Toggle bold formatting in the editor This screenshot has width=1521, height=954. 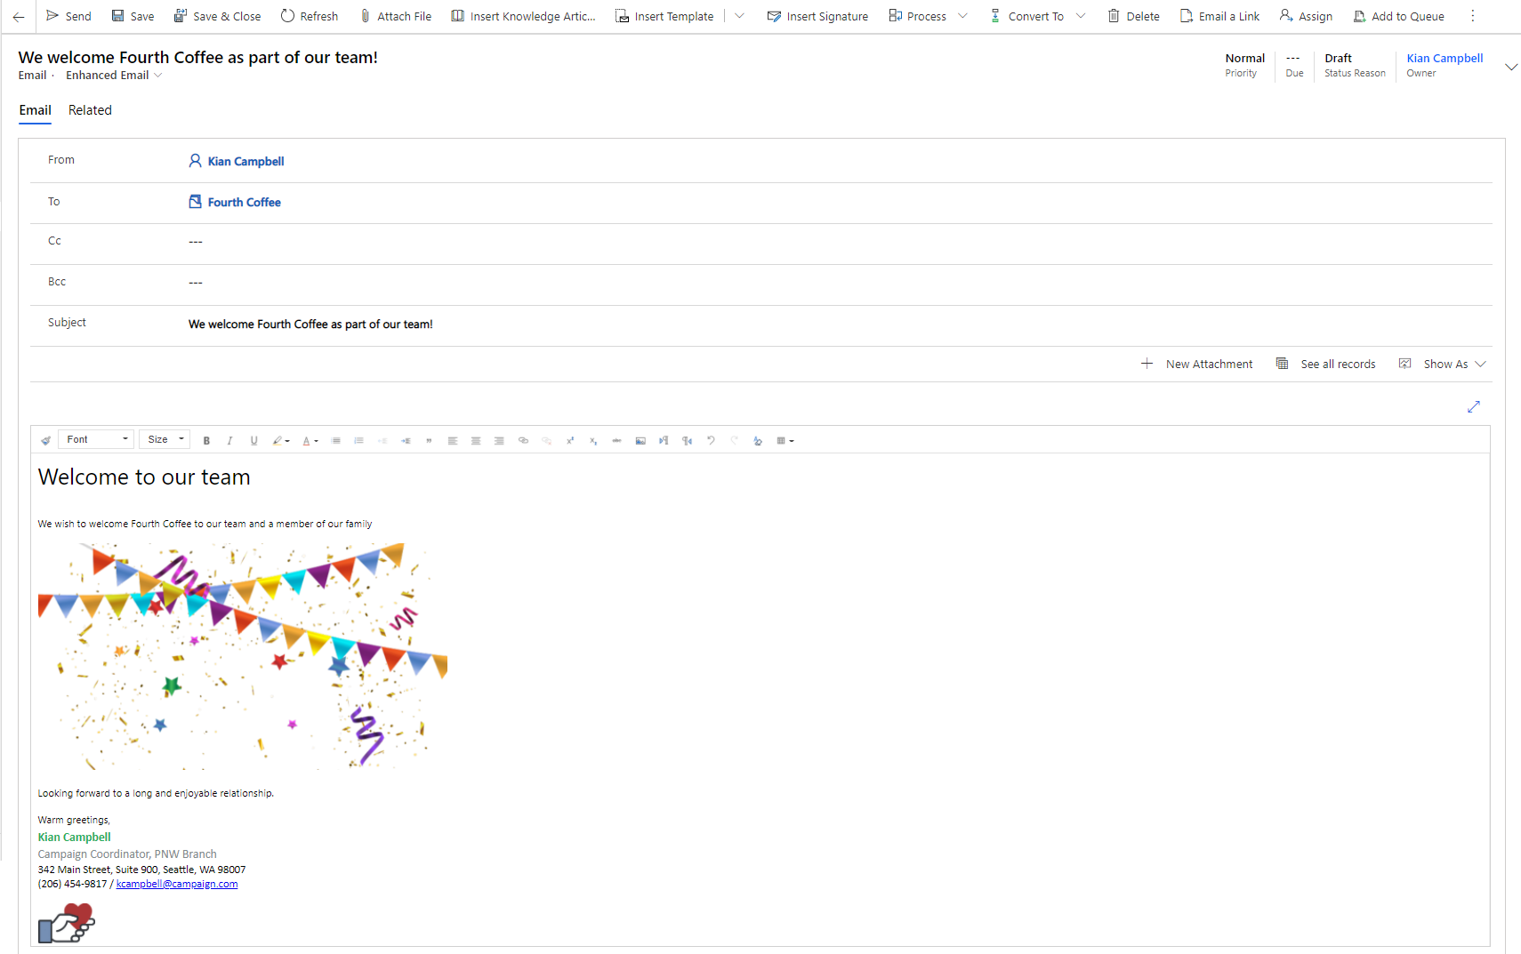[x=206, y=440]
